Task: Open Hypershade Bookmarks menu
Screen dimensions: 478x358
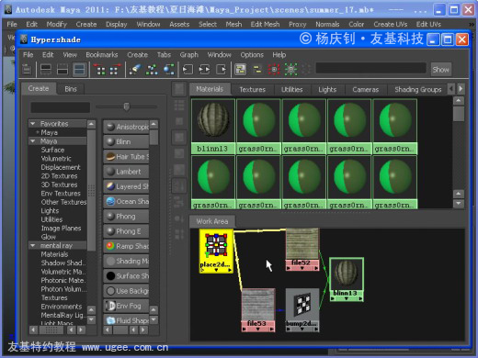Action: (x=102, y=55)
